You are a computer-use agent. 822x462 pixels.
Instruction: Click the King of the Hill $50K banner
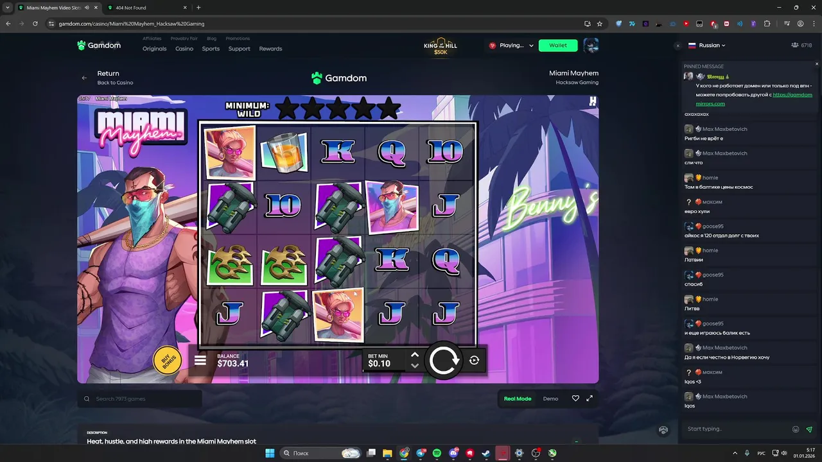point(441,46)
